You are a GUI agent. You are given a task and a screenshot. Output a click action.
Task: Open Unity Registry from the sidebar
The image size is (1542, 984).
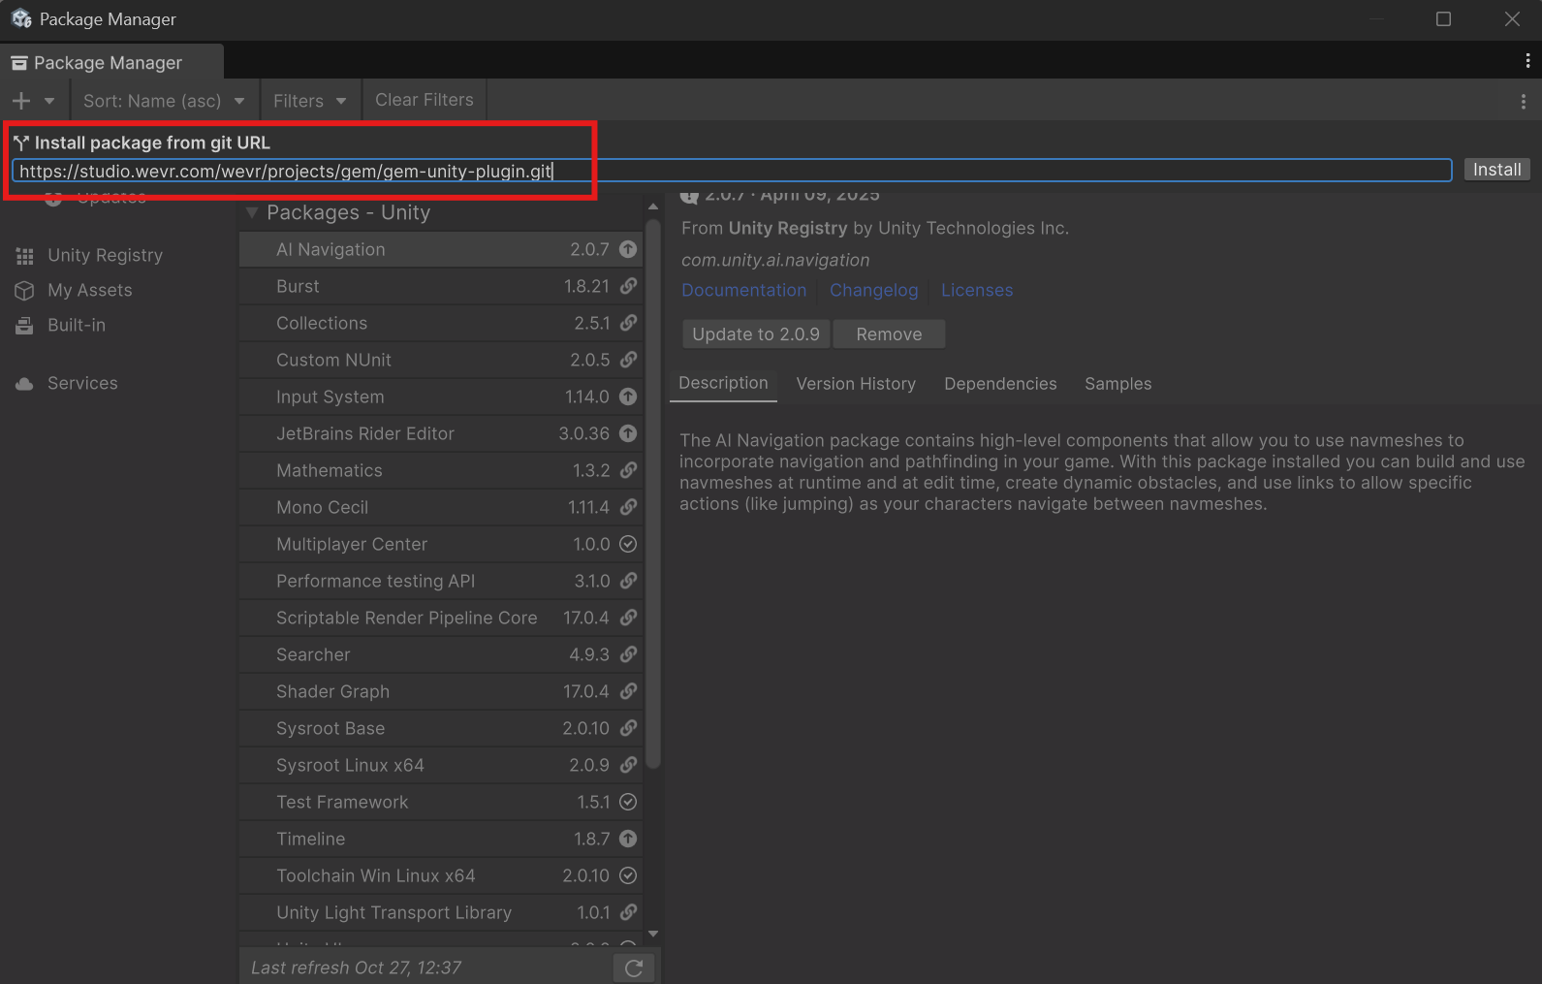[x=105, y=255]
